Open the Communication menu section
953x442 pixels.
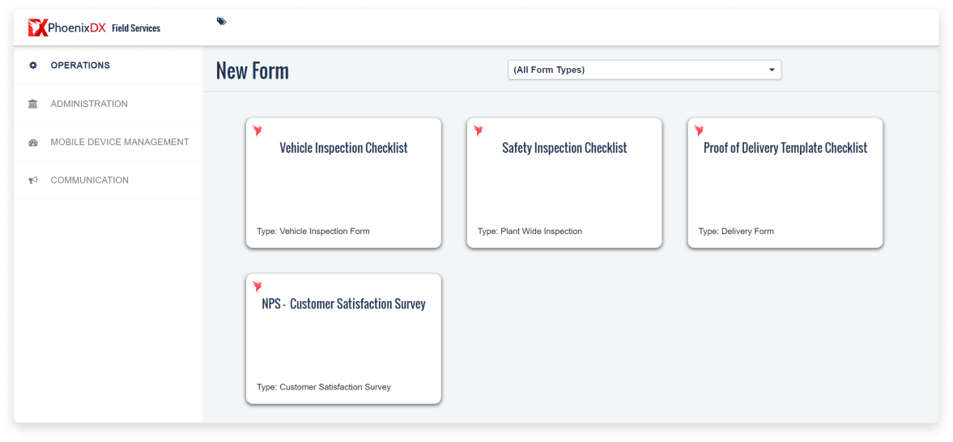point(90,181)
